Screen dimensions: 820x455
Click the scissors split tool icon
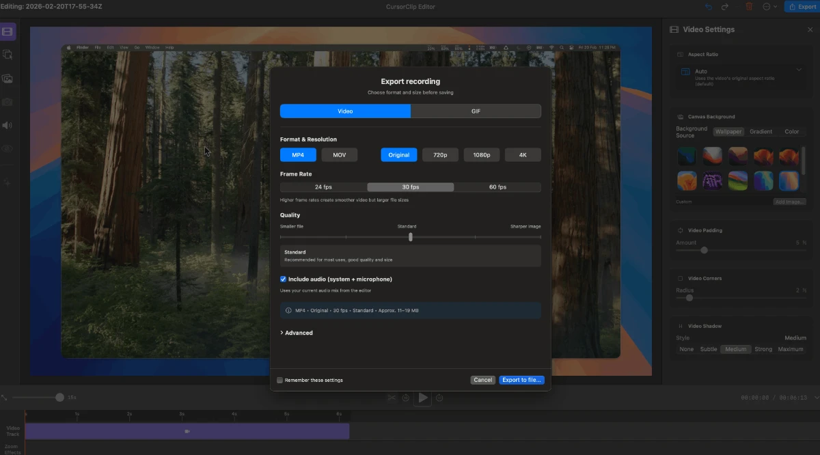tap(392, 398)
